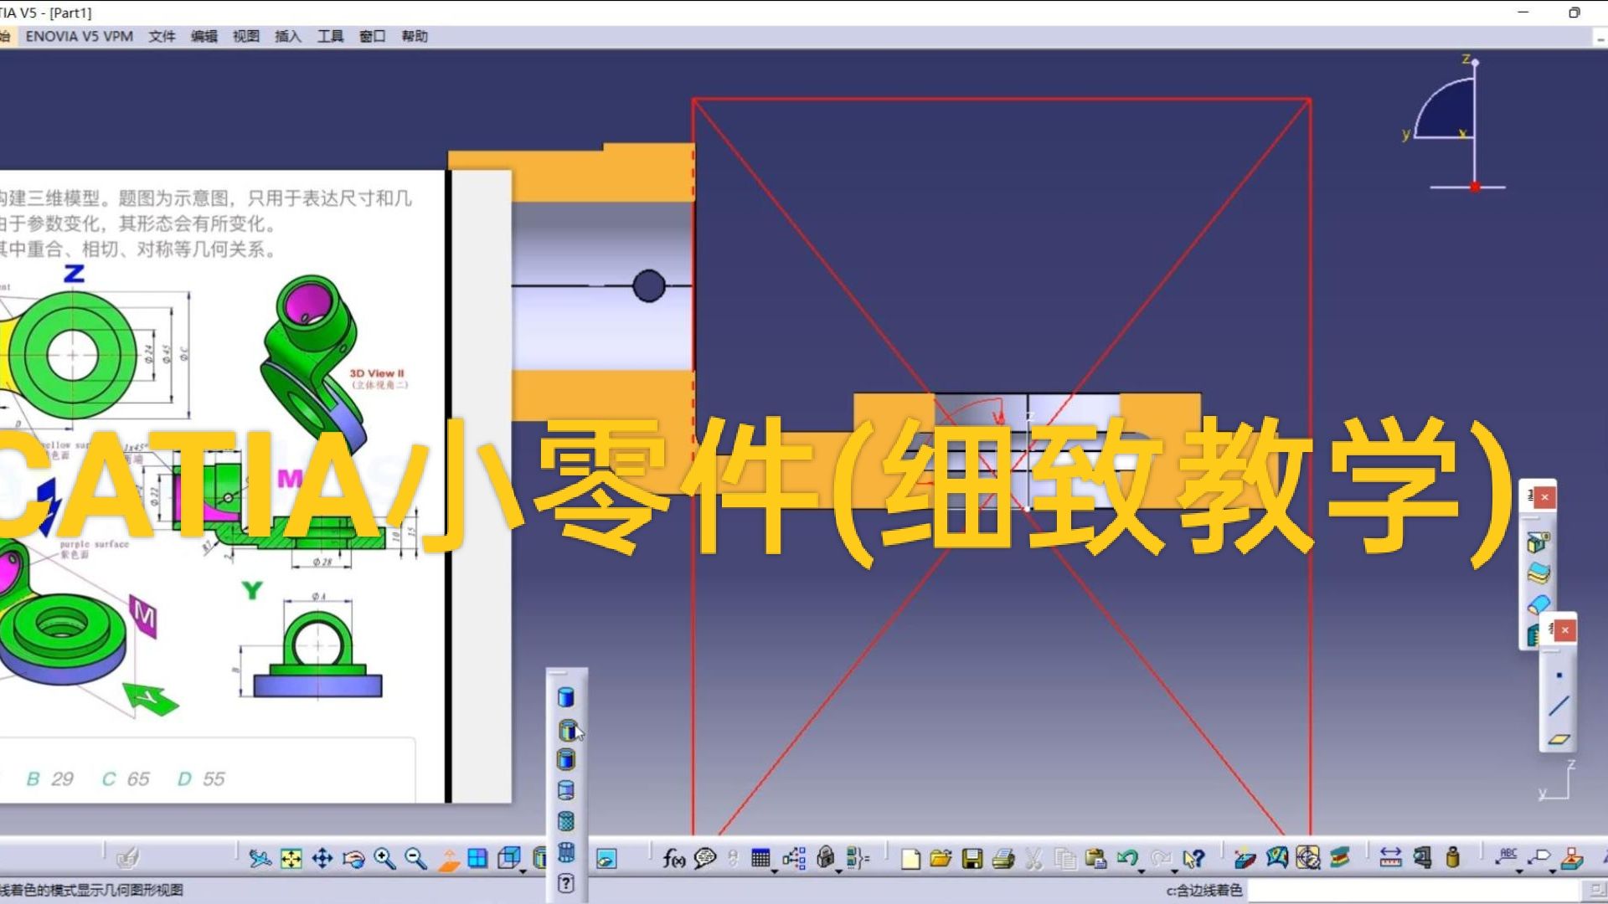Click the Measure Inertia weight icon
Screen dimensions: 1608x904
pos(1453,858)
